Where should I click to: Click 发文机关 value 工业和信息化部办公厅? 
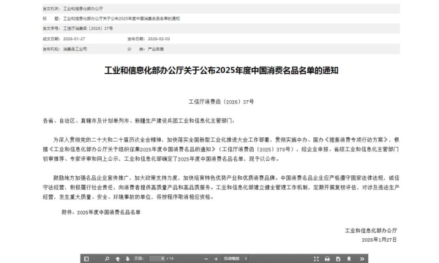pos(83,9)
